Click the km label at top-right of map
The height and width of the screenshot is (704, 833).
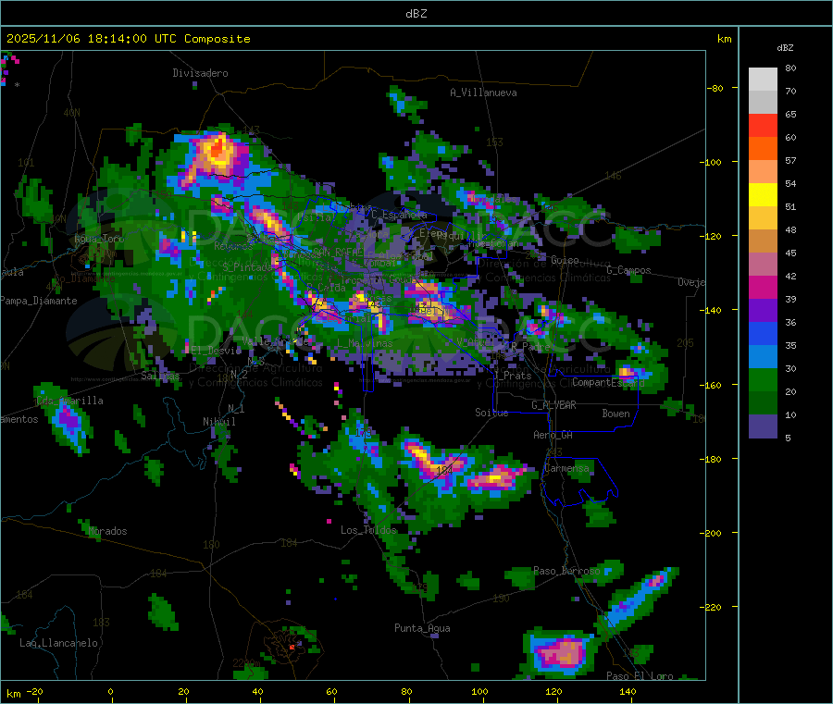click(x=724, y=39)
